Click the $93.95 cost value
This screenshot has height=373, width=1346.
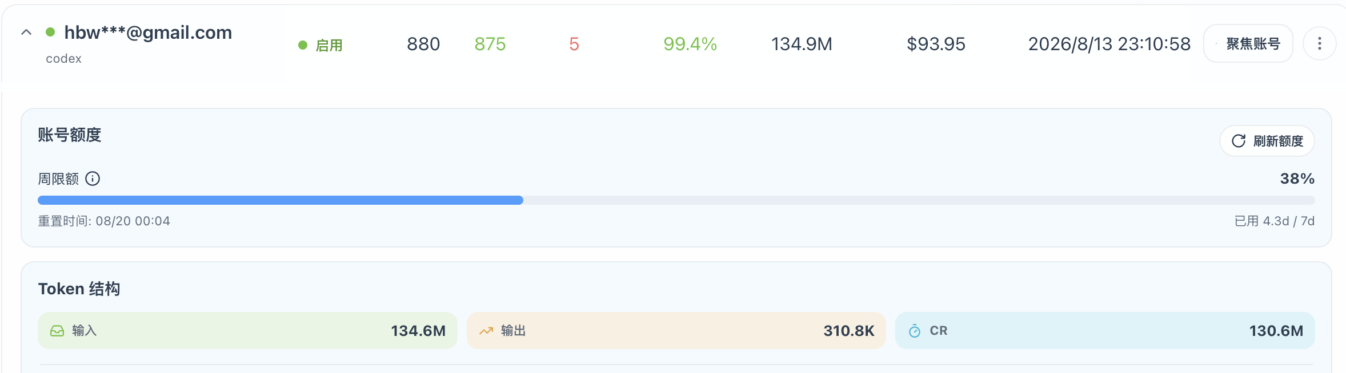pos(936,44)
